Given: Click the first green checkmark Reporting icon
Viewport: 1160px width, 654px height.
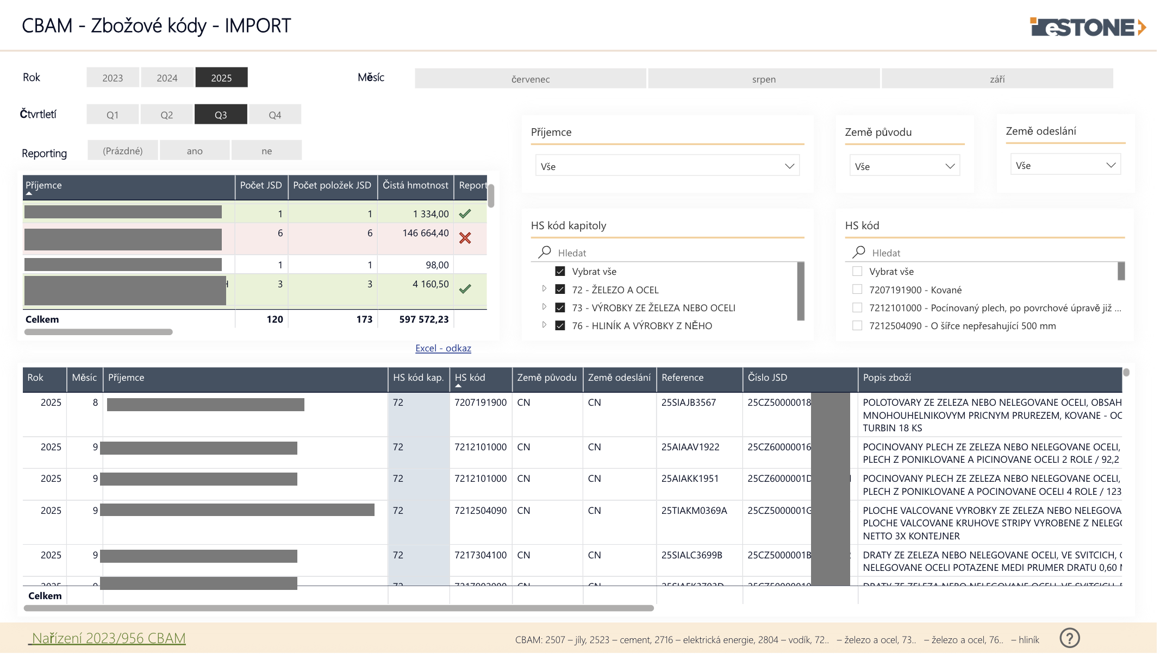Looking at the screenshot, I should click(465, 214).
